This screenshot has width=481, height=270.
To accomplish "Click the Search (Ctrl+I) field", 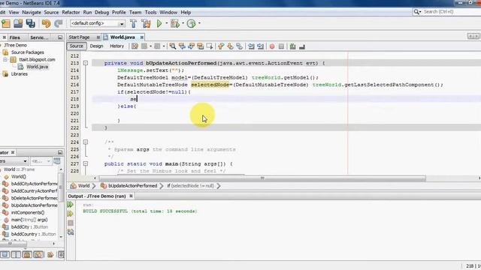I will [x=449, y=12].
